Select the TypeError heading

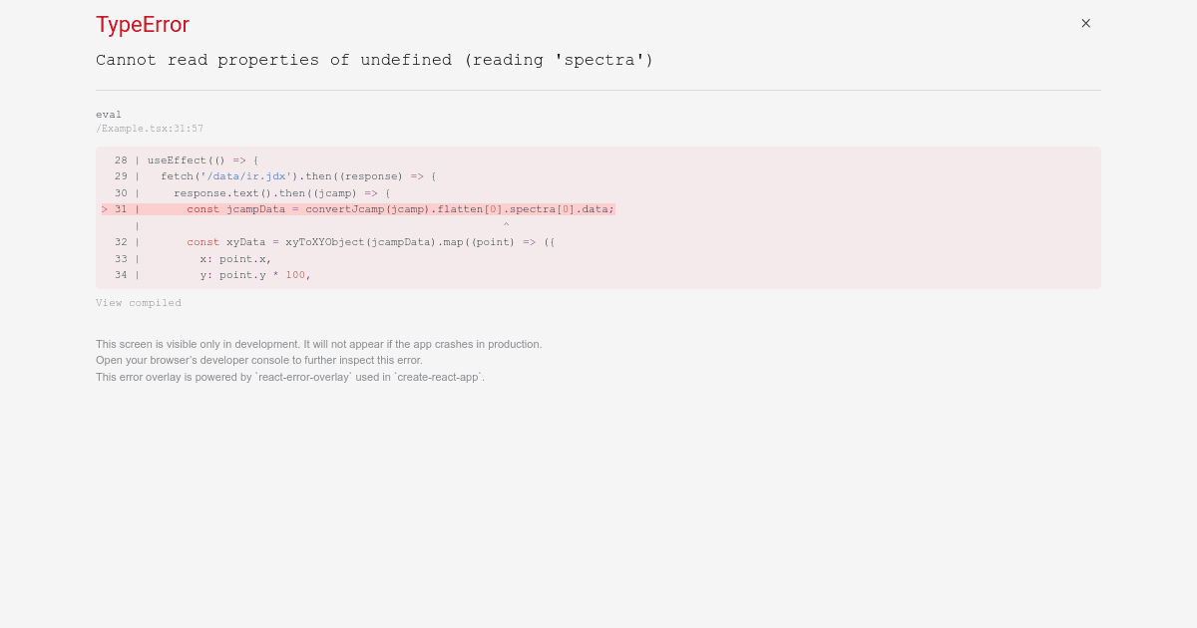[142, 25]
